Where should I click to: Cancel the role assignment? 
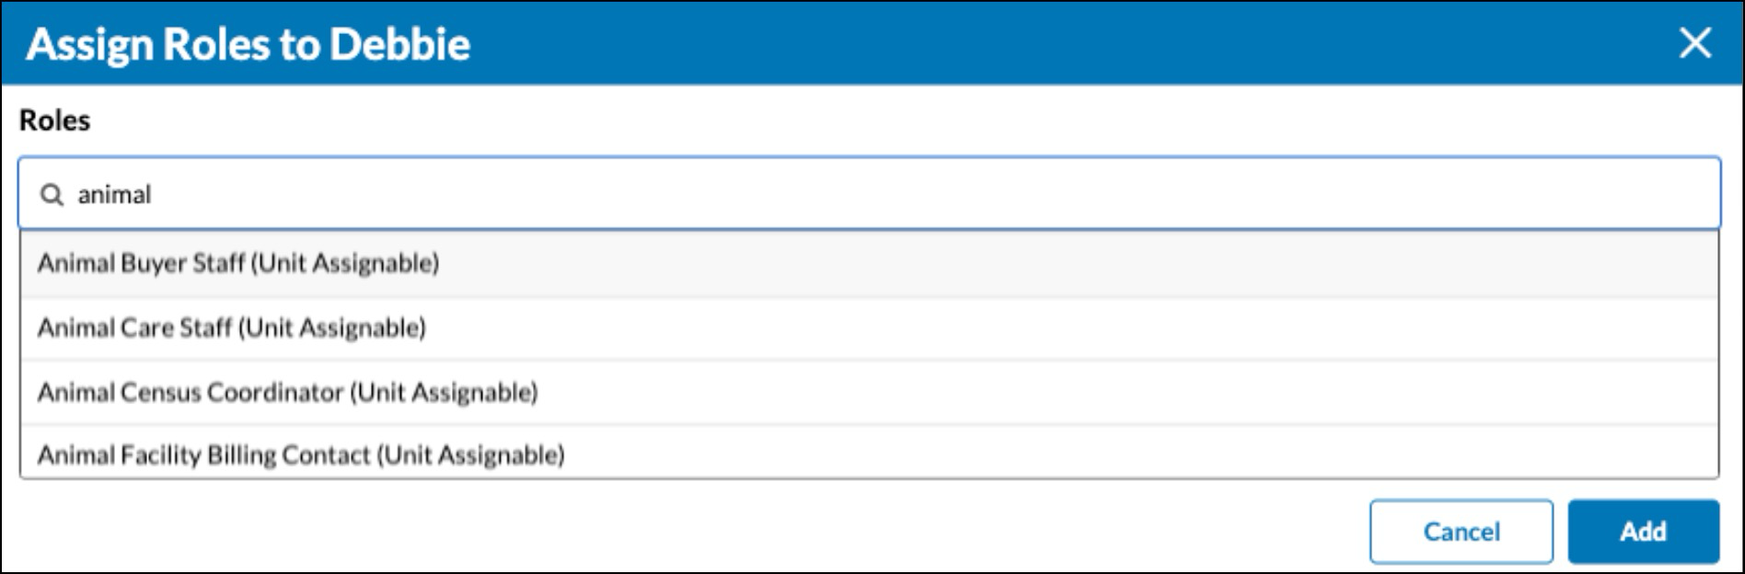click(x=1461, y=532)
